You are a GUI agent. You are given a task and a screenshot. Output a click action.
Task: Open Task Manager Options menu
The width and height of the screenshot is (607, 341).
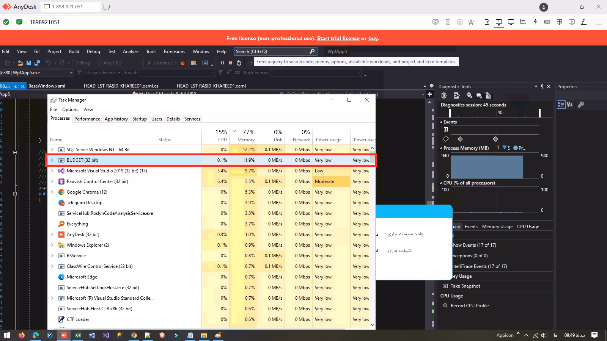point(70,109)
